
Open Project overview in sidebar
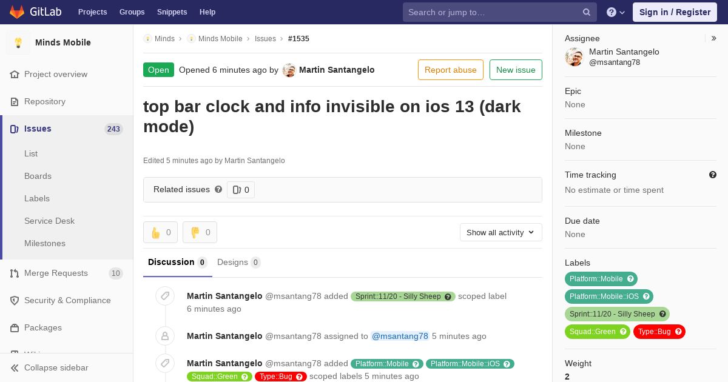tap(56, 74)
